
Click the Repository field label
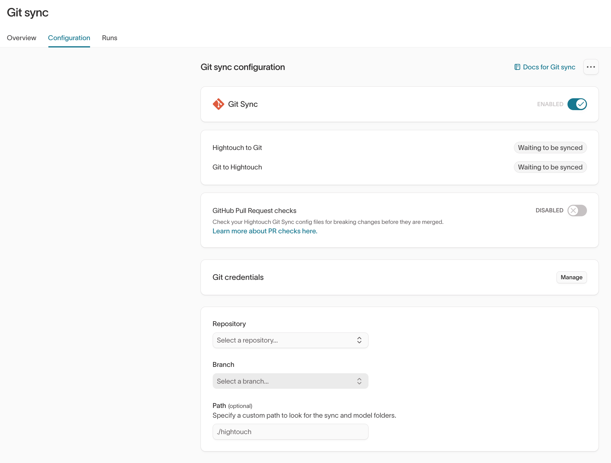pos(229,324)
